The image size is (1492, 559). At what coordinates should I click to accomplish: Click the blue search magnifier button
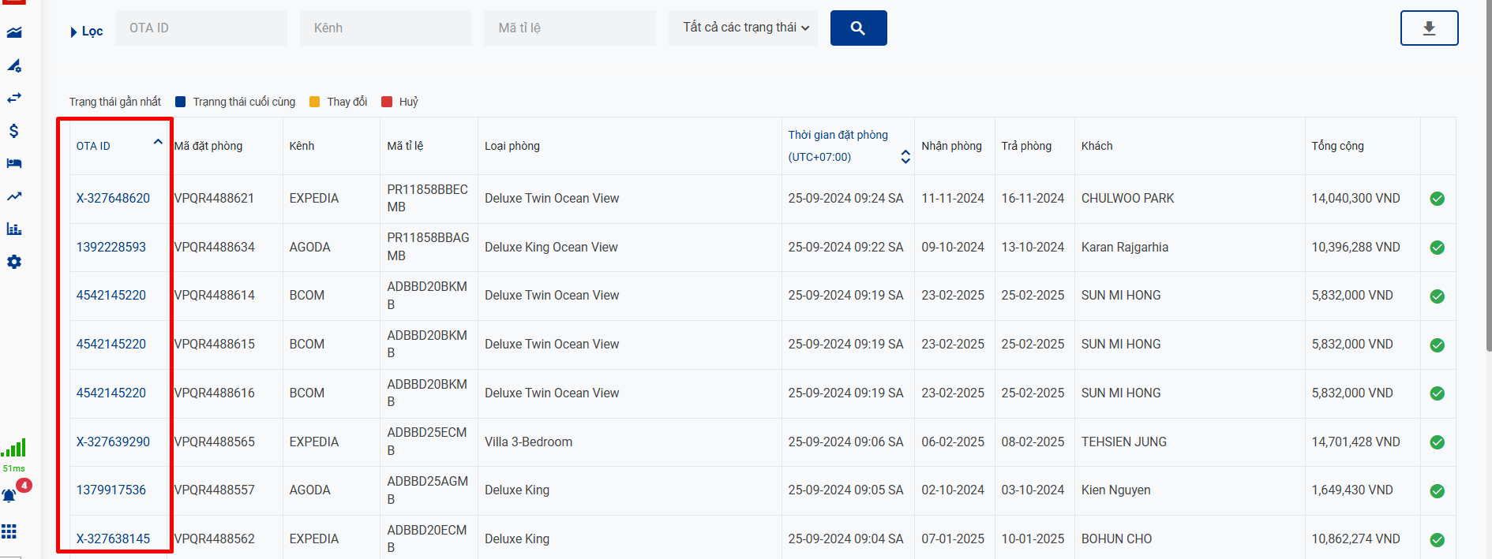[858, 28]
